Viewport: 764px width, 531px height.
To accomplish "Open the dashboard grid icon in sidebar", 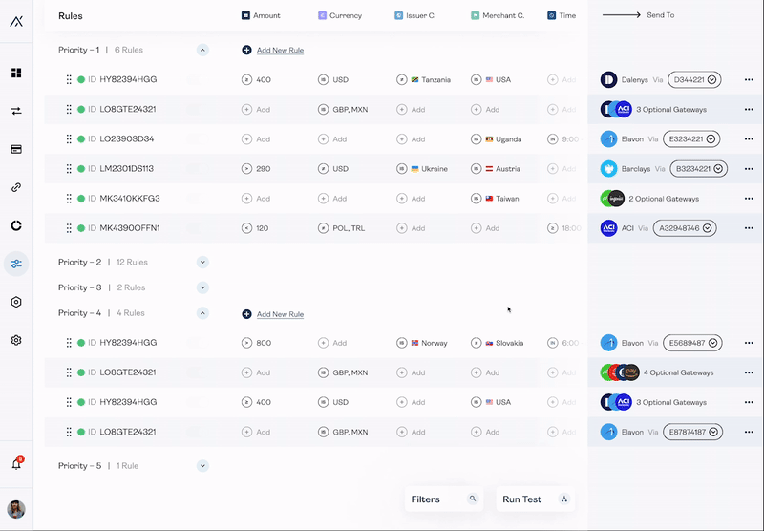I will pyautogui.click(x=16, y=73).
